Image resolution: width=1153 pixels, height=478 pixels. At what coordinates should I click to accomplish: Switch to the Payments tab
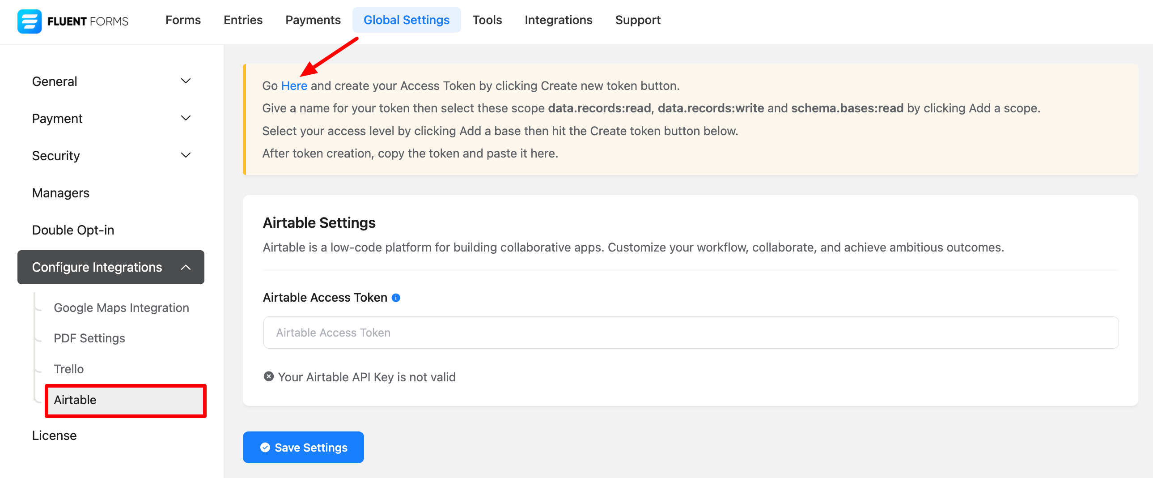tap(313, 20)
